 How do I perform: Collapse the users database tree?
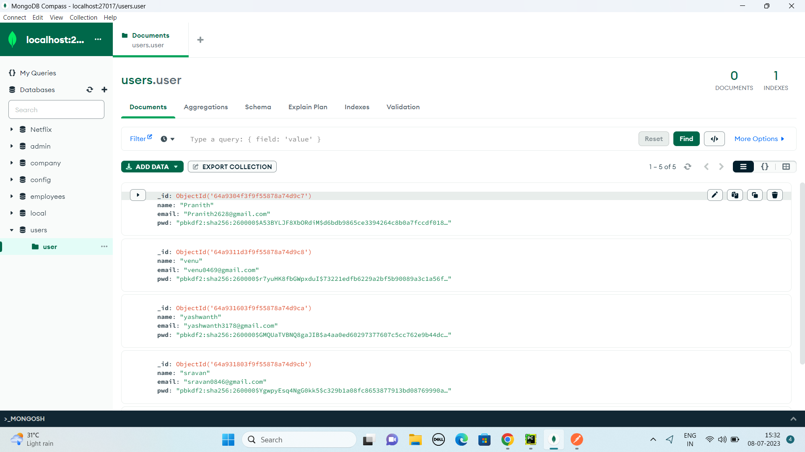pyautogui.click(x=12, y=230)
